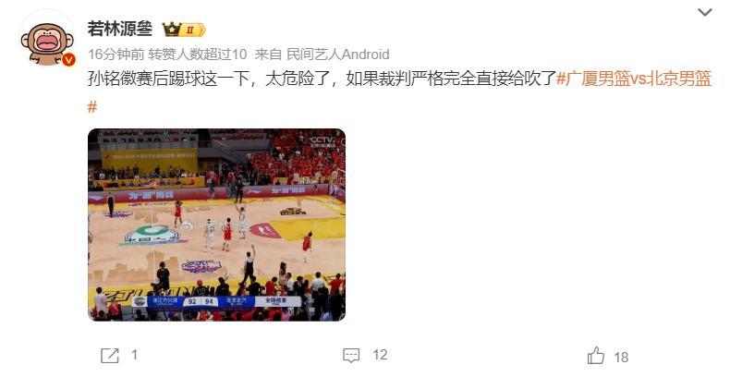Open the post options chevron menu
Image resolution: width=730 pixels, height=377 pixels.
705,12
